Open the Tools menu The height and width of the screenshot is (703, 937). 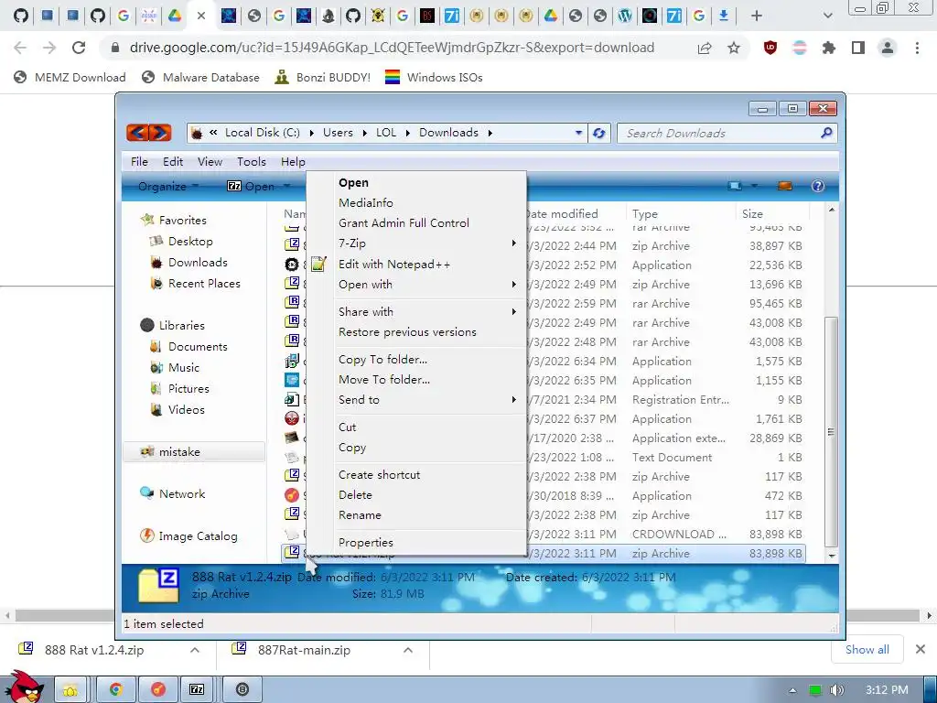[x=251, y=161]
